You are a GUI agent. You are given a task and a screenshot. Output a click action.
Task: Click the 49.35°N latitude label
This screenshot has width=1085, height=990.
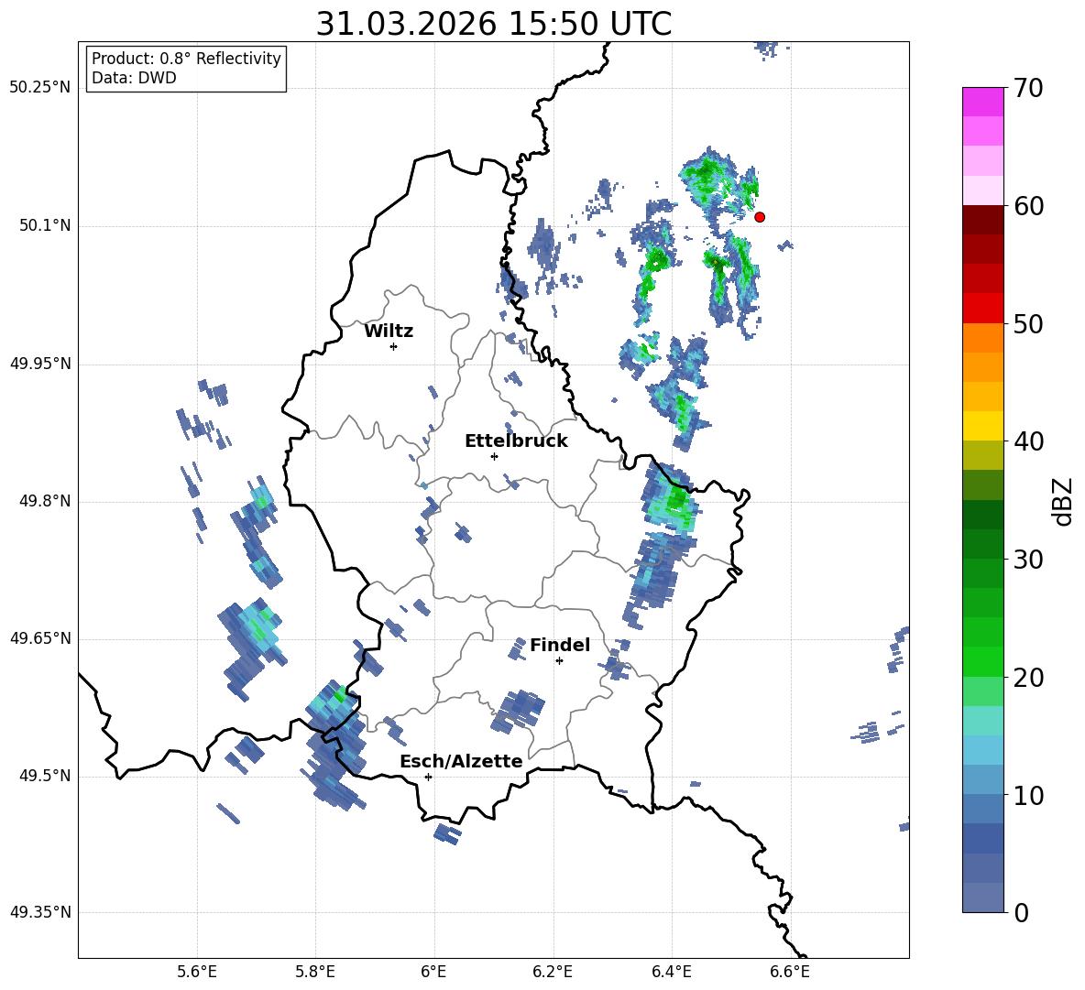pos(40,912)
